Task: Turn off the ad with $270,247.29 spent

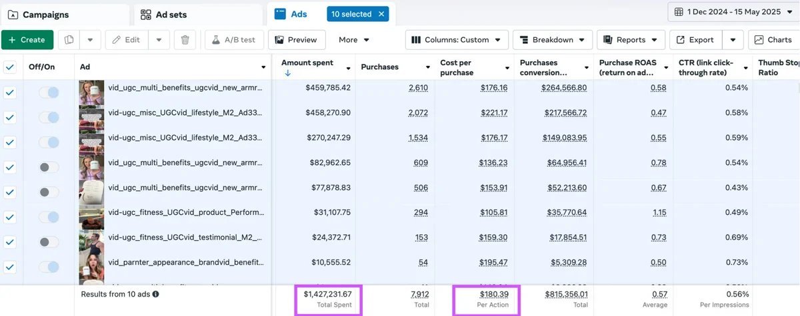Action: point(49,142)
